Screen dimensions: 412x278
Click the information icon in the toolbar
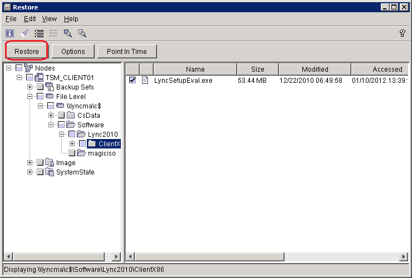coord(9,33)
